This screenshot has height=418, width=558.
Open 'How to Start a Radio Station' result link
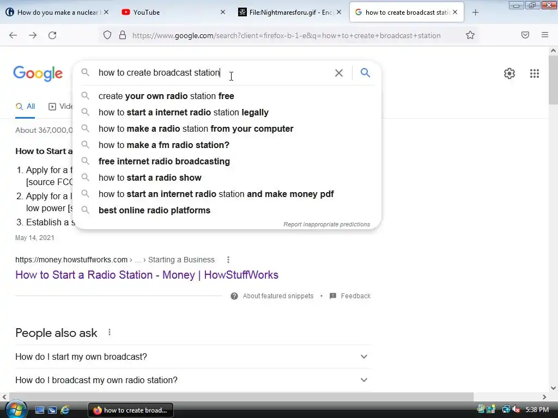click(147, 275)
